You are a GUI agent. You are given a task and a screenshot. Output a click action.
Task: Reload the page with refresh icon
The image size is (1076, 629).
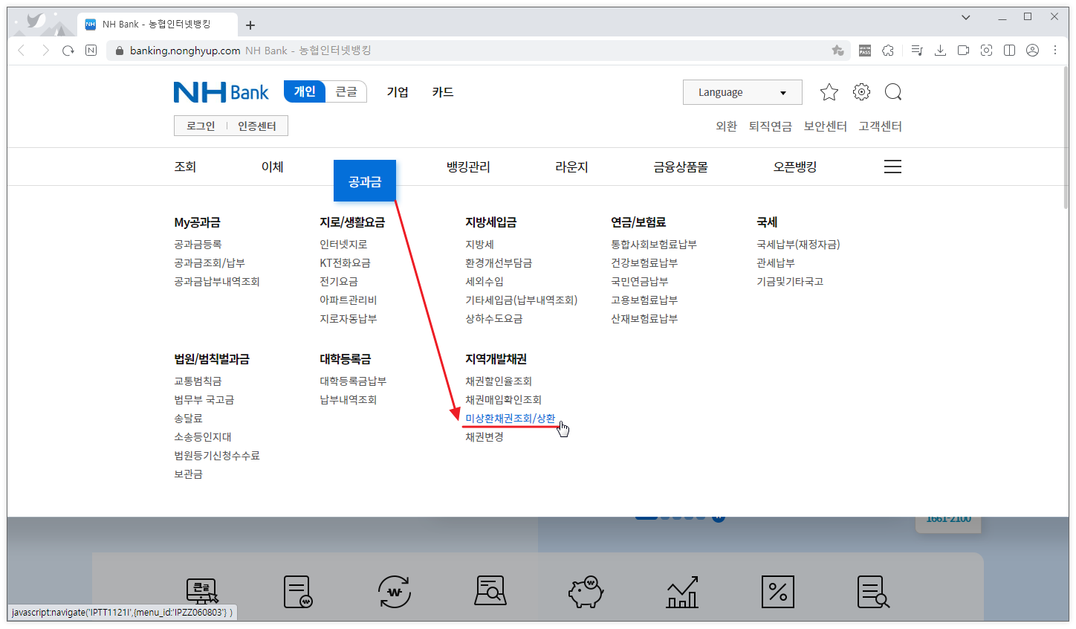point(68,51)
